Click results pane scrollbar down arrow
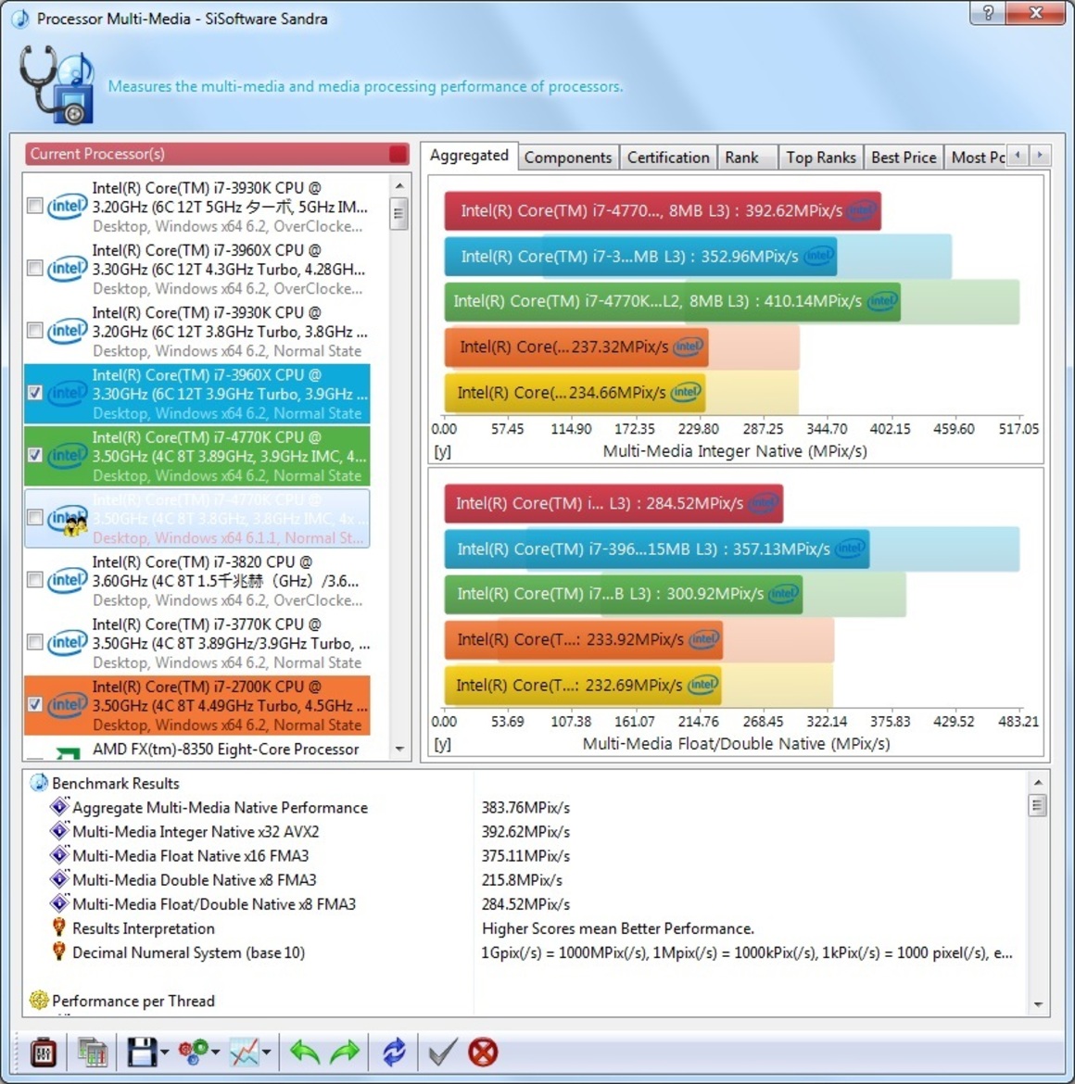Image resolution: width=1075 pixels, height=1084 pixels. click(x=1038, y=1004)
